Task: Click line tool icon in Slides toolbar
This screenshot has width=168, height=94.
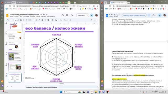Action: tap(48, 20)
